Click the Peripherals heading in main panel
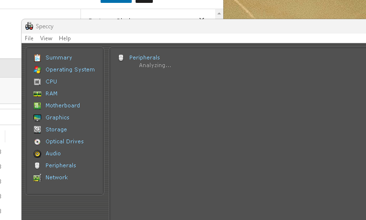Image resolution: width=366 pixels, height=220 pixels. 145,58
